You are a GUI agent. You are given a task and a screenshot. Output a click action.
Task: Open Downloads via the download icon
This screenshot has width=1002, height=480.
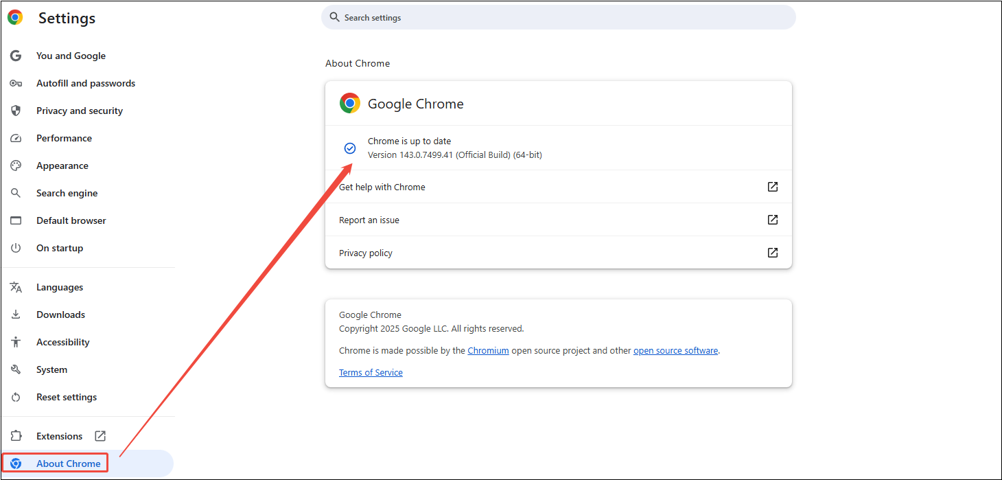click(15, 315)
